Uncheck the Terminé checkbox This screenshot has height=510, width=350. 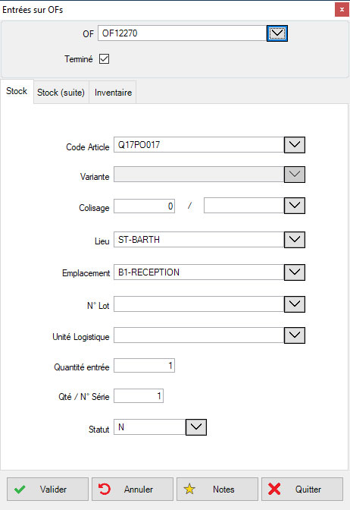tap(105, 59)
